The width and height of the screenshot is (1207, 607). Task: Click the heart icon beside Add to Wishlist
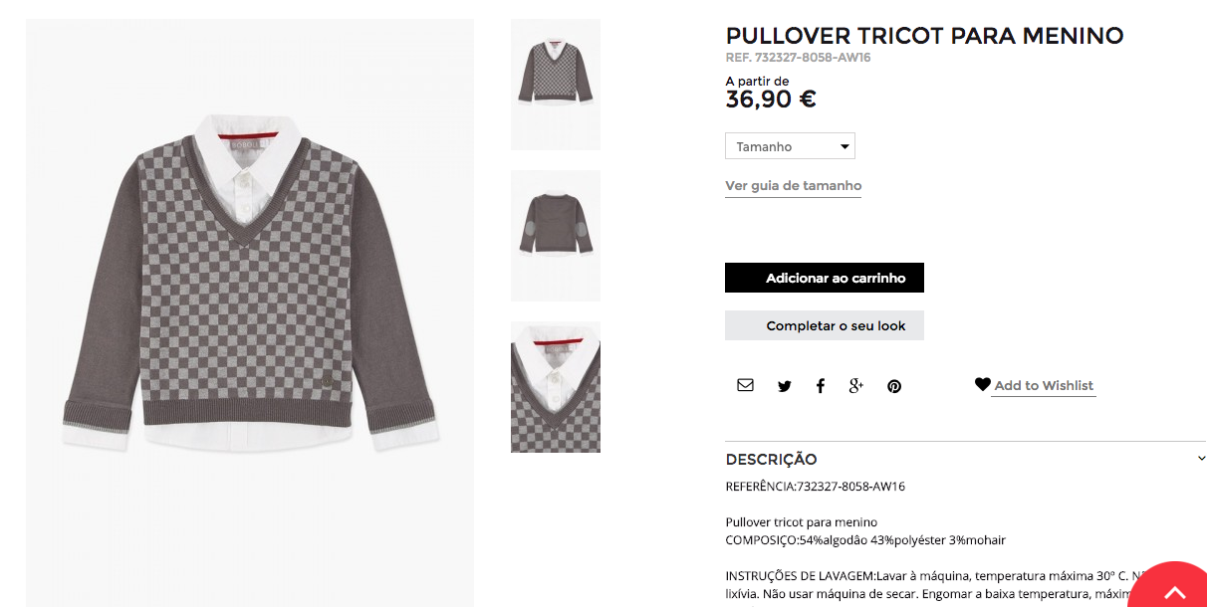pyautogui.click(x=982, y=384)
